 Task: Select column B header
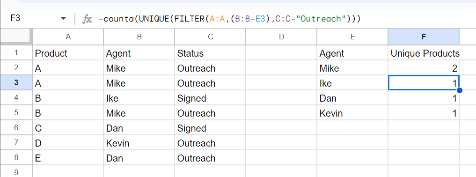139,37
